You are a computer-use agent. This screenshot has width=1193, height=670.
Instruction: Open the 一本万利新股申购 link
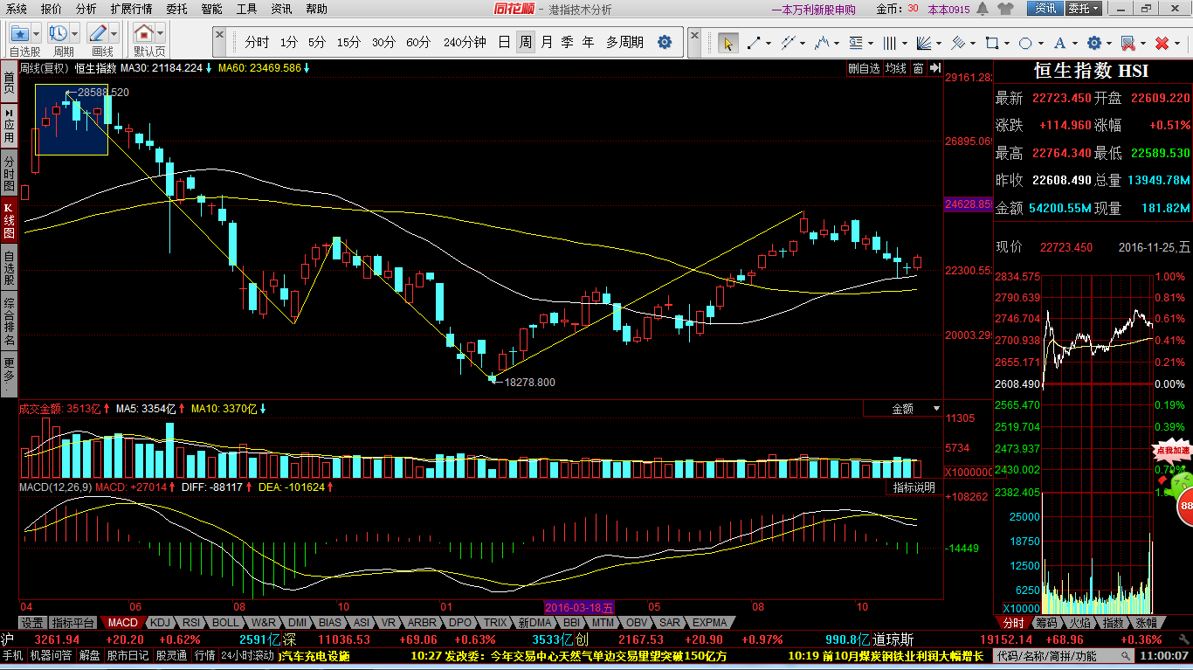click(813, 10)
